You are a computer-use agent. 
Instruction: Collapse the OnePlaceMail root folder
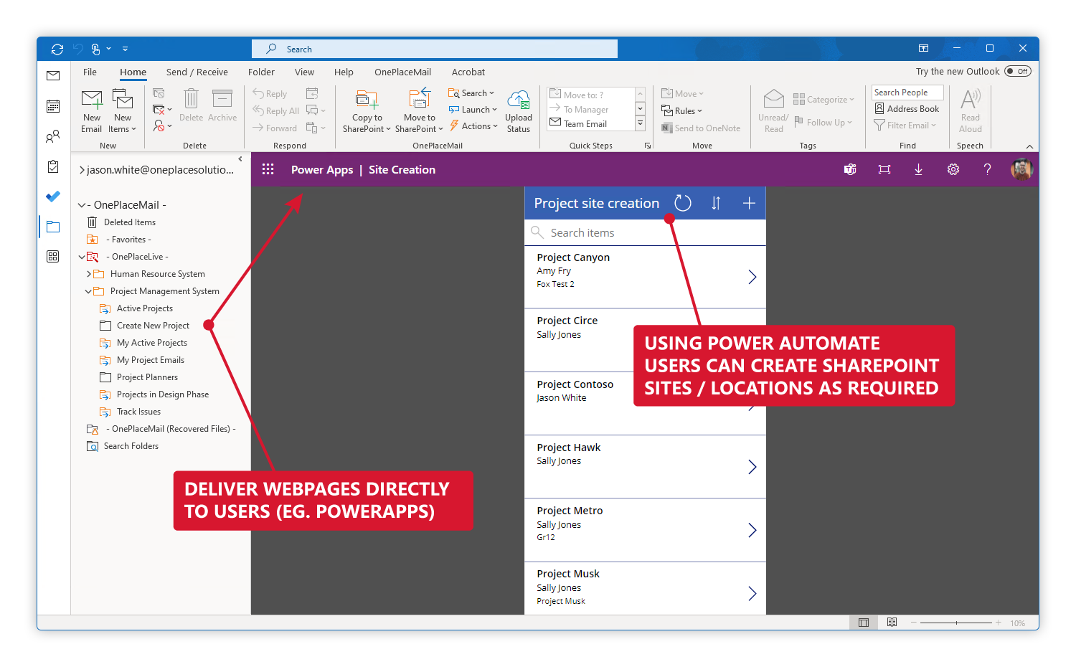[82, 205]
